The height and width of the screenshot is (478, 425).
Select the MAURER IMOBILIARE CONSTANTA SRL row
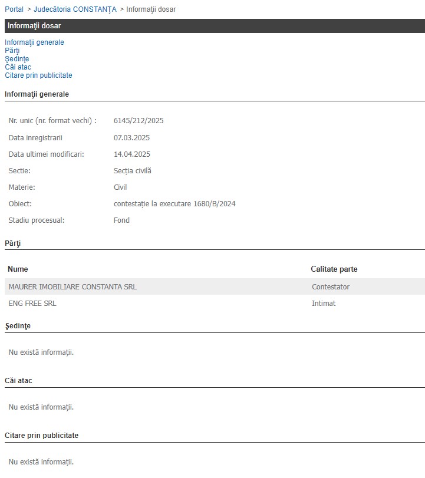click(73, 287)
